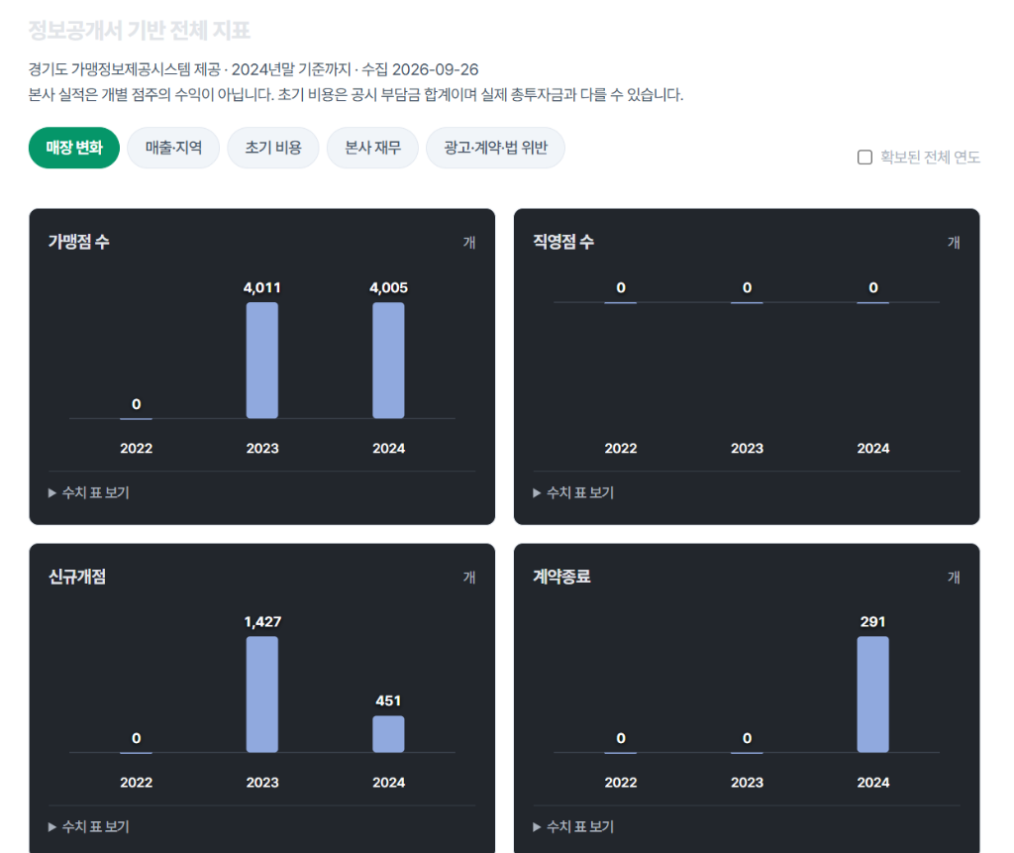The image size is (1014, 853).
Task: Click the 4,011 value label
Action: click(261, 288)
